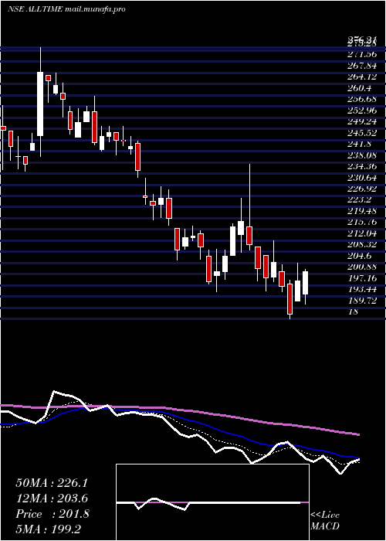
Task: Select the 200.88 price level
Action: [x=362, y=267]
